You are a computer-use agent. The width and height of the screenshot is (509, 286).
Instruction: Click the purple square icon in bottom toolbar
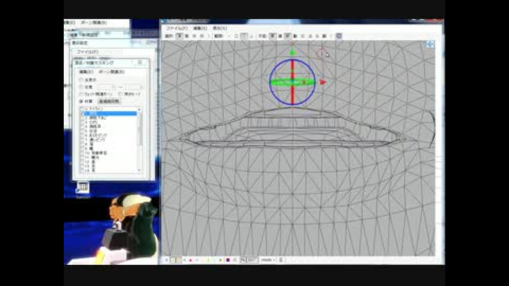[x=228, y=260]
